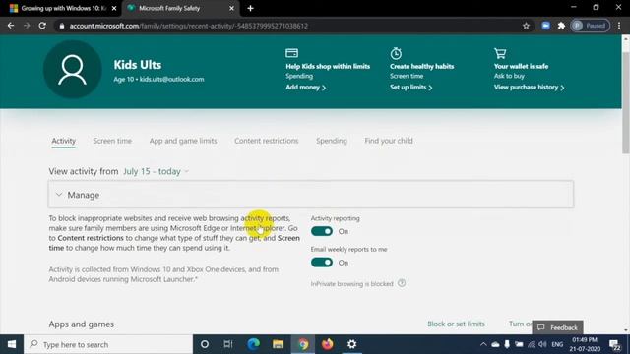Click the kids.ults@outlook.com email text
The height and width of the screenshot is (354, 630).
pos(171,79)
